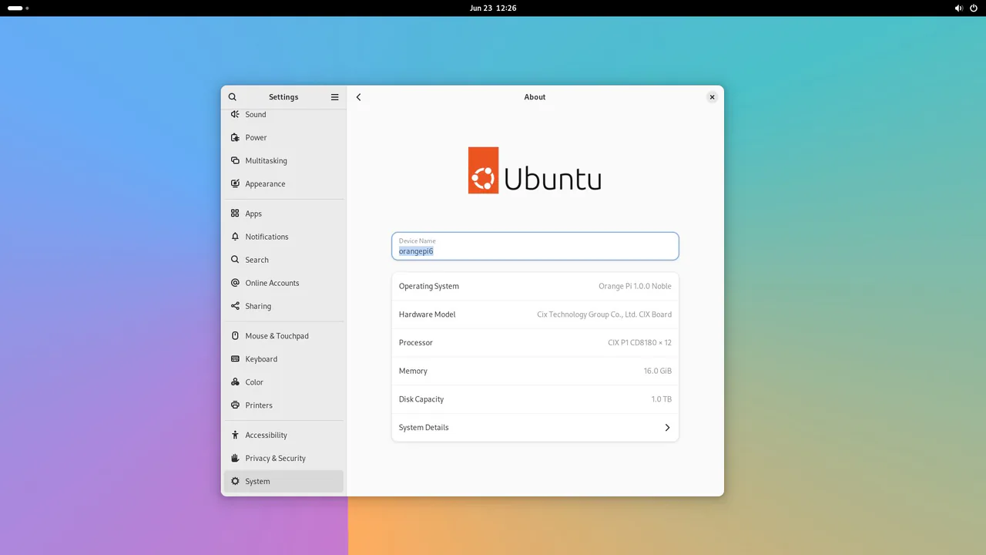The width and height of the screenshot is (986, 555).
Task: Select Multitasking in the sidebar
Action: pos(283,160)
